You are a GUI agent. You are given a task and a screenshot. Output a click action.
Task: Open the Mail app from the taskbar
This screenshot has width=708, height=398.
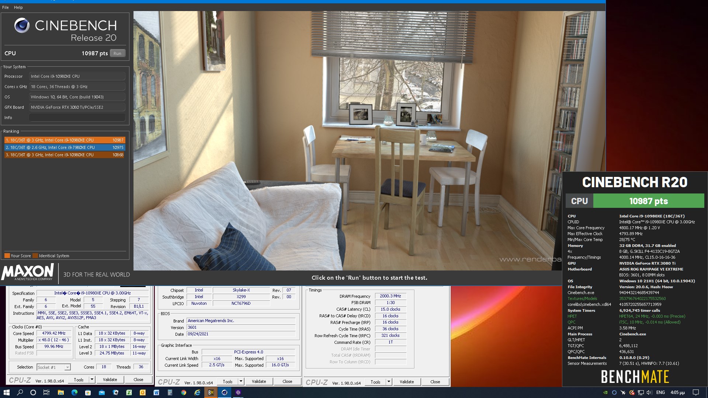[101, 392]
